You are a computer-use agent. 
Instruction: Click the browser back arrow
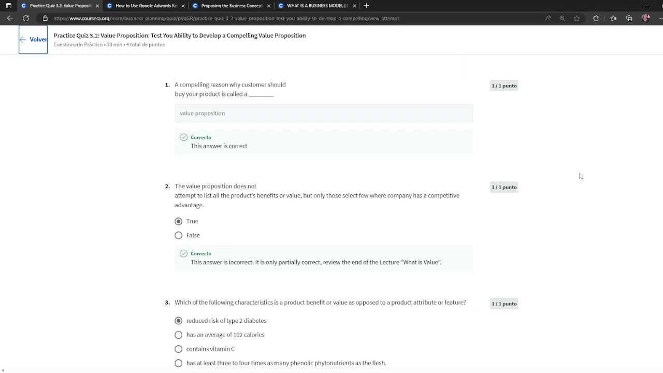(10, 18)
